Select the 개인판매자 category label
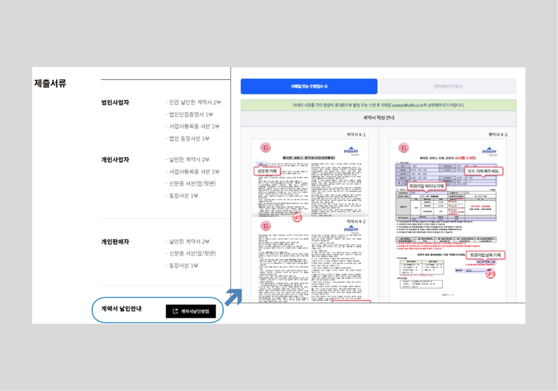Image resolution: width=558 pixels, height=391 pixels. pyautogui.click(x=115, y=242)
